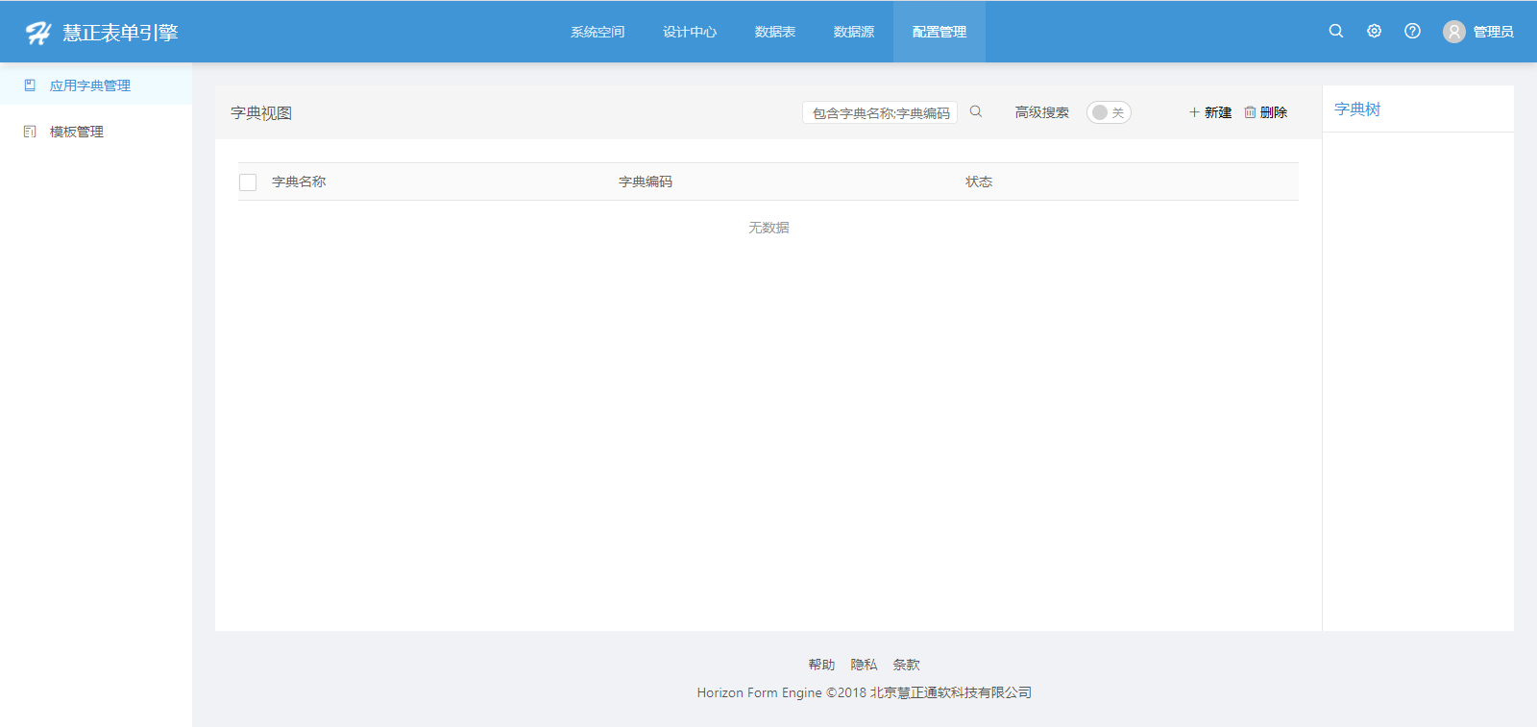This screenshot has width=1537, height=727.
Task: Check the select-all checkbox in table header
Action: 248,182
